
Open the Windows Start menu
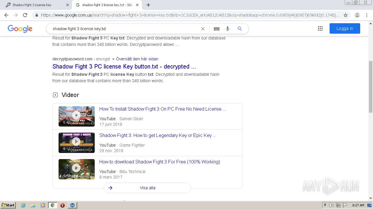coord(8,205)
